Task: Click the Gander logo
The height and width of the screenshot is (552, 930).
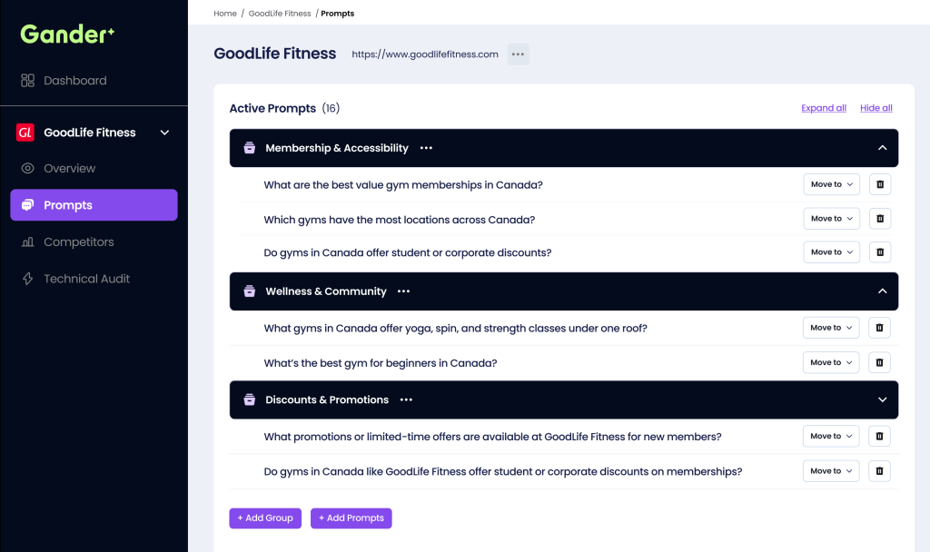Action: pos(68,34)
